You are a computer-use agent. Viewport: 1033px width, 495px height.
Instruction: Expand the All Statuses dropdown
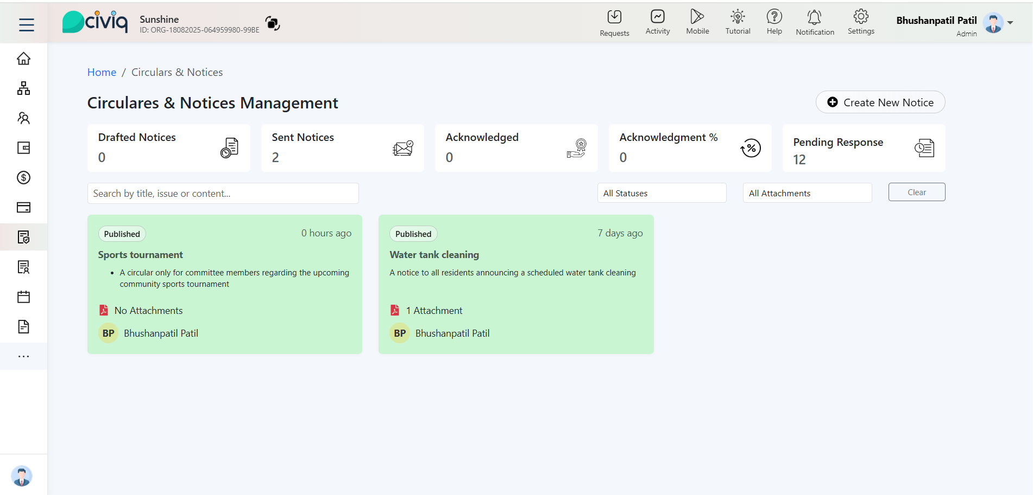point(662,193)
